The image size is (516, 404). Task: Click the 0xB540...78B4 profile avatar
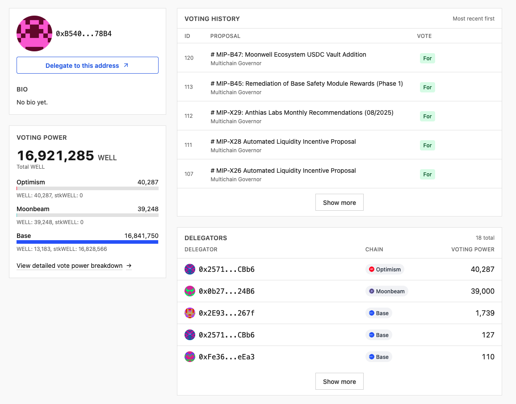point(34,33)
